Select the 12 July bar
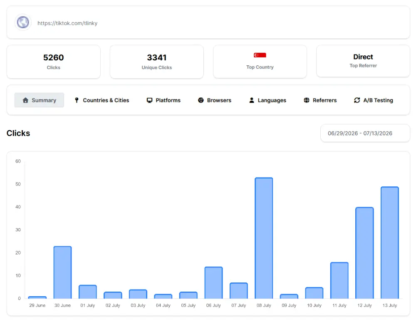 coord(364,253)
